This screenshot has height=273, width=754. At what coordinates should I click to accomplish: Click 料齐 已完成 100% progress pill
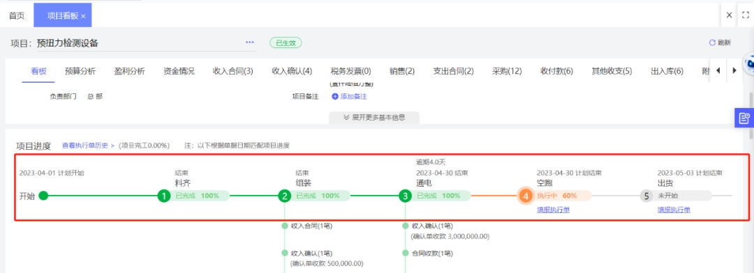pyautogui.click(x=200, y=196)
